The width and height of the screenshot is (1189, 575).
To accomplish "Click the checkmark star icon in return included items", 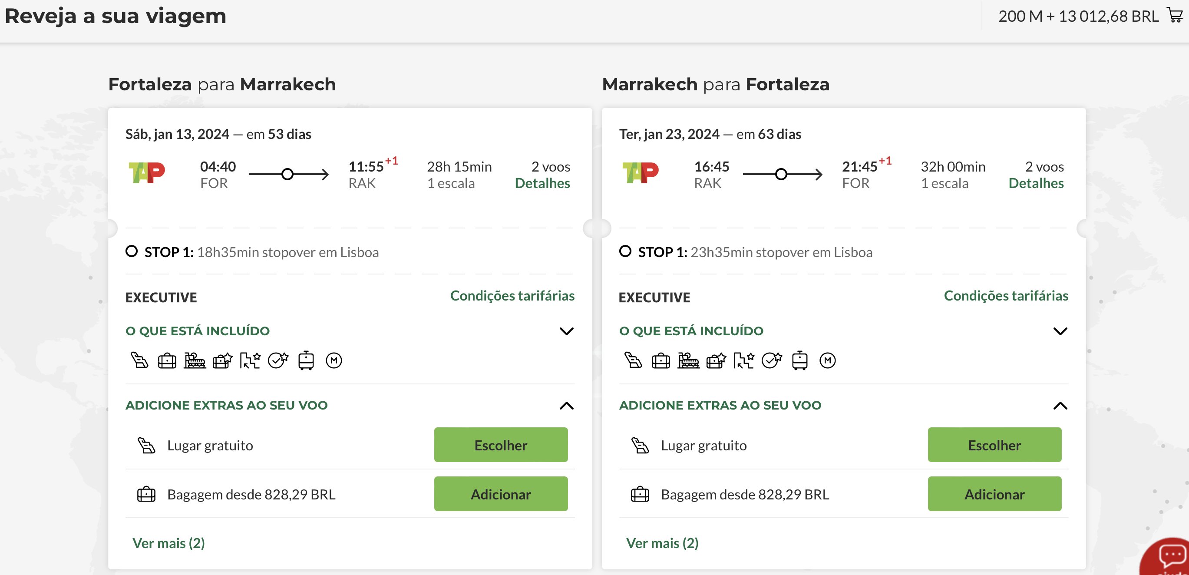I will coord(772,360).
